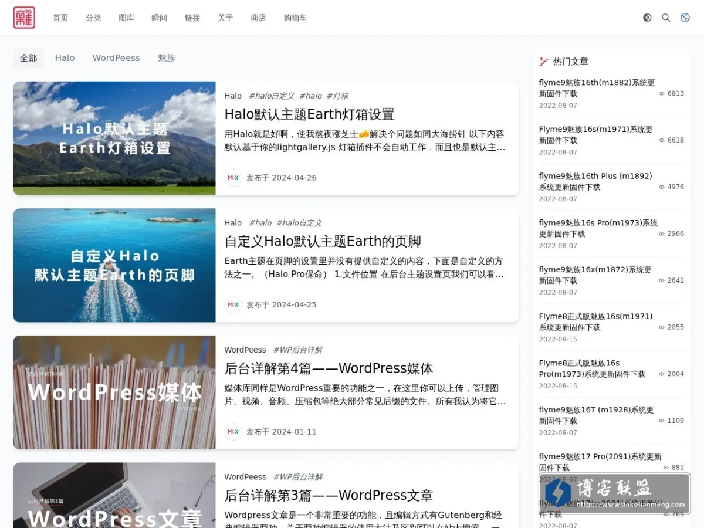Open hot article flyme9魅族16th(m1882)

(597, 88)
